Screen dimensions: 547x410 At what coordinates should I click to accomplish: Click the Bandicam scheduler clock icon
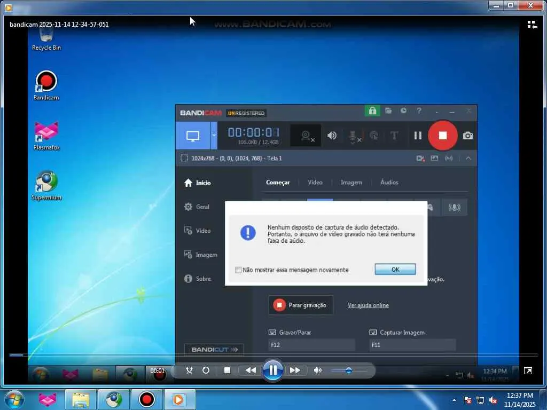(x=404, y=111)
